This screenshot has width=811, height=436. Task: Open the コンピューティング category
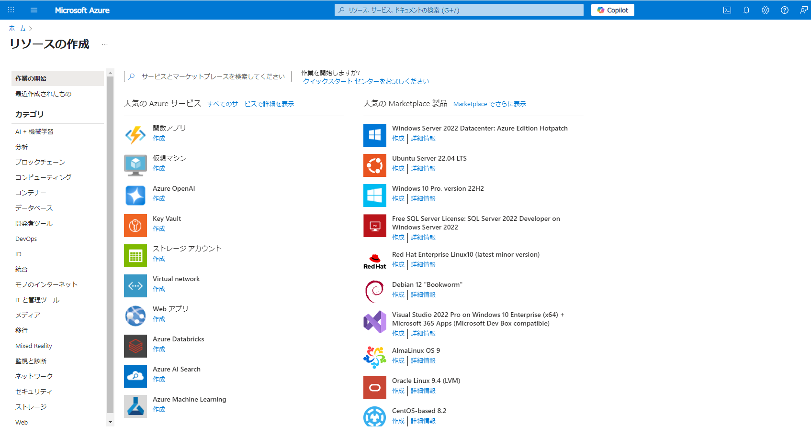(43, 177)
